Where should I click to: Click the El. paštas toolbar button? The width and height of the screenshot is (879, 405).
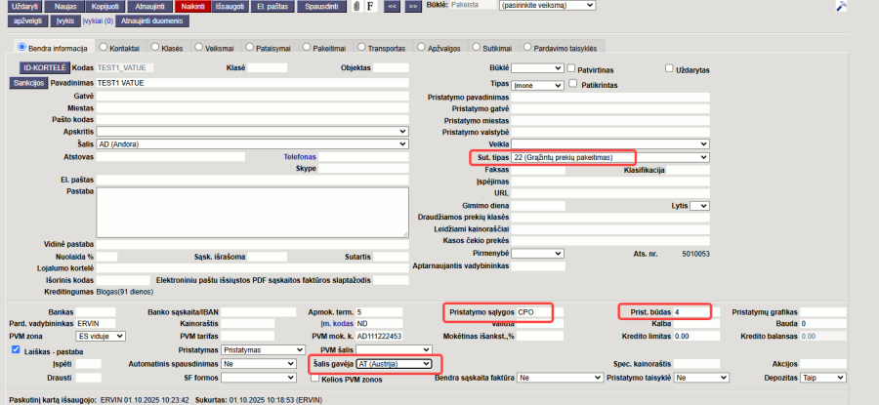tap(272, 7)
